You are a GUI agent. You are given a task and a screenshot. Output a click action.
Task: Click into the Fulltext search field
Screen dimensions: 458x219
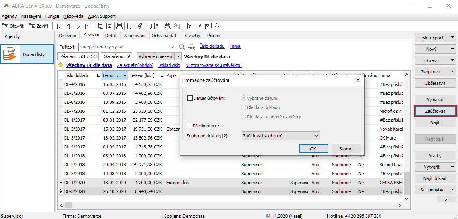126,47
